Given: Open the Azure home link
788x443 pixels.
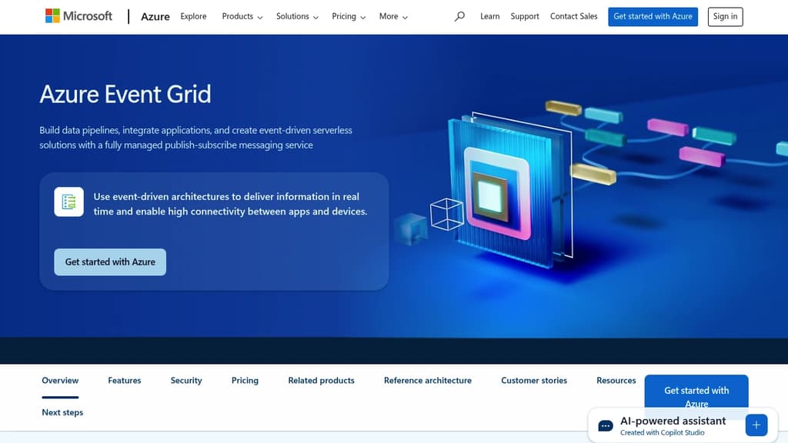Looking at the screenshot, I should [x=155, y=17].
